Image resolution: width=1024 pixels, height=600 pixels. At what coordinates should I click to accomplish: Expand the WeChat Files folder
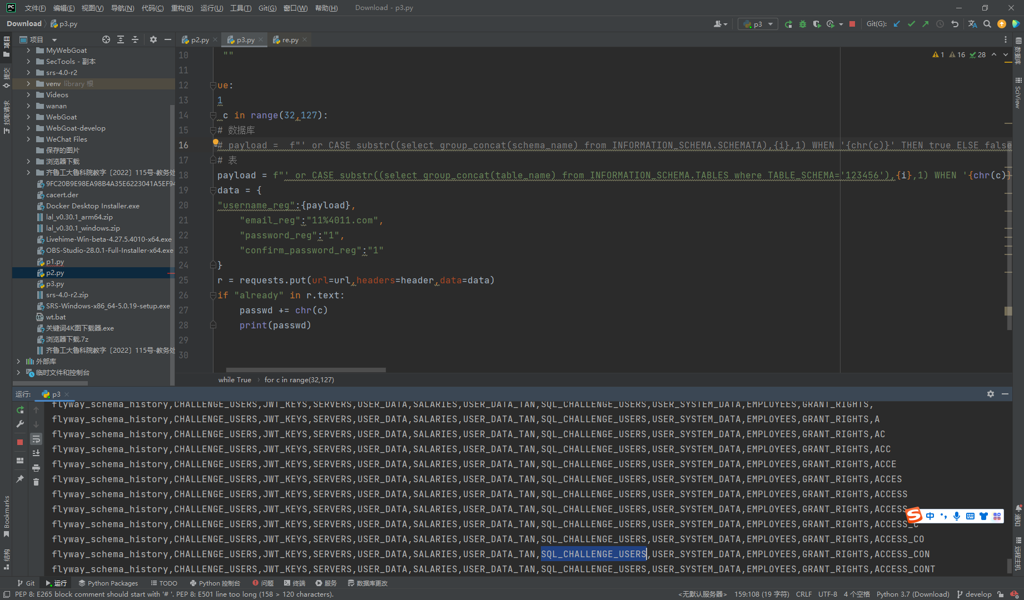tap(28, 139)
